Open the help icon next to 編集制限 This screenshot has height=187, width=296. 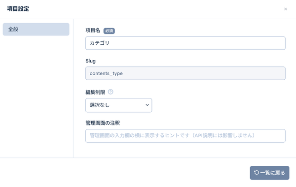point(111,92)
